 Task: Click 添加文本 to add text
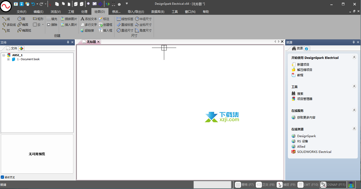(x=89, y=19)
